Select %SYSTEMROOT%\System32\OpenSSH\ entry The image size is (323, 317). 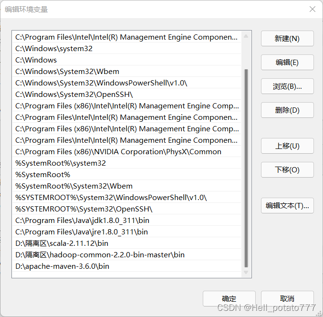[x=126, y=209]
